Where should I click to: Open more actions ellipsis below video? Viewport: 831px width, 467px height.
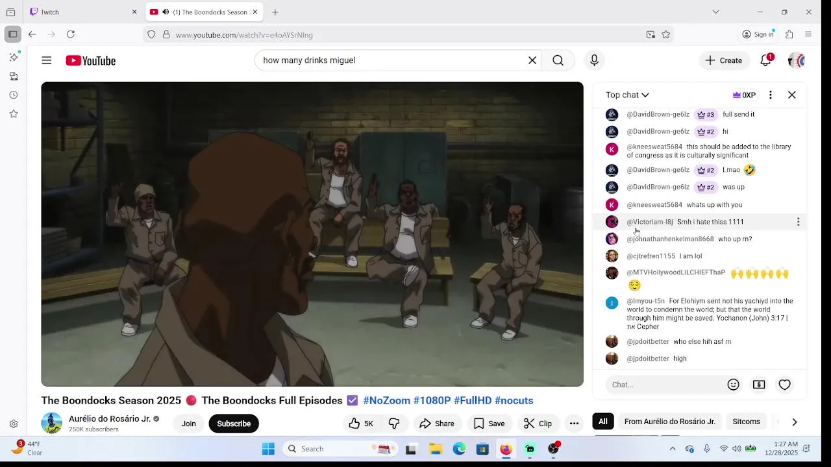tap(574, 424)
